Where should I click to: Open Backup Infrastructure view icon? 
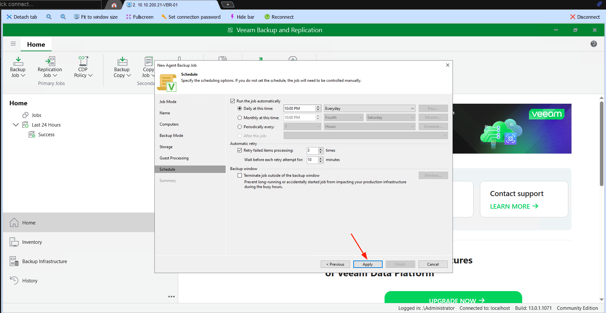14,261
